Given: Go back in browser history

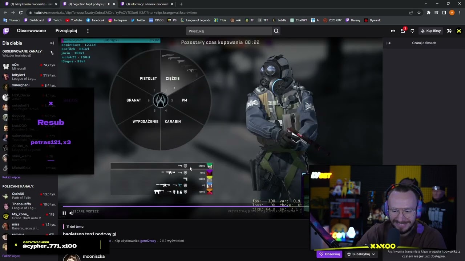Looking at the screenshot, I should 5,12.
